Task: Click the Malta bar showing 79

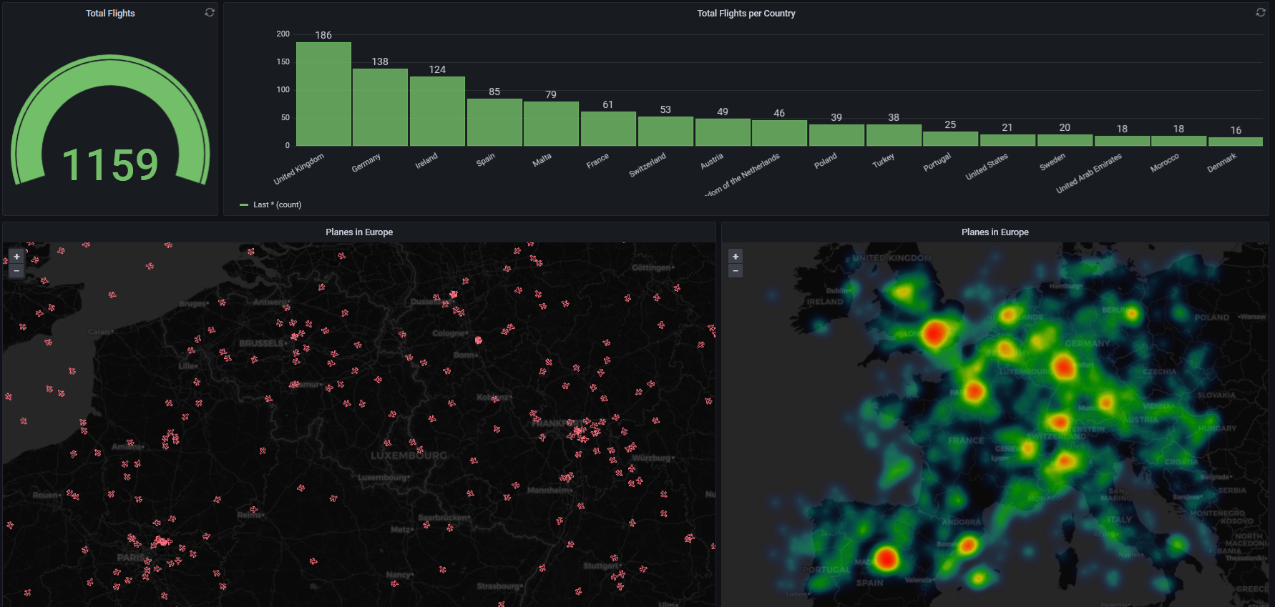Action: pyautogui.click(x=551, y=124)
